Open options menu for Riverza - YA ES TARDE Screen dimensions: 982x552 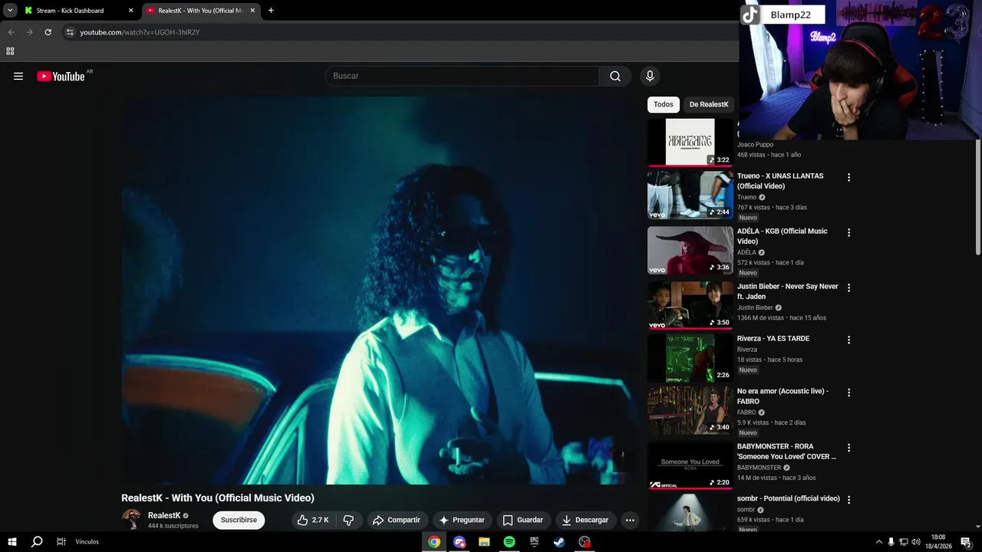coord(849,340)
